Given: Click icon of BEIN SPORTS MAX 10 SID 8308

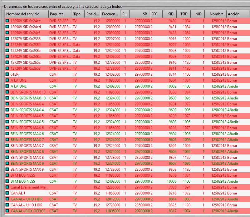Looking at the screenshot, I should [x=7, y=92].
